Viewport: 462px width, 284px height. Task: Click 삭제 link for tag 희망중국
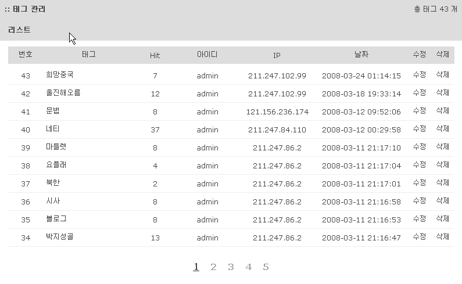(443, 75)
